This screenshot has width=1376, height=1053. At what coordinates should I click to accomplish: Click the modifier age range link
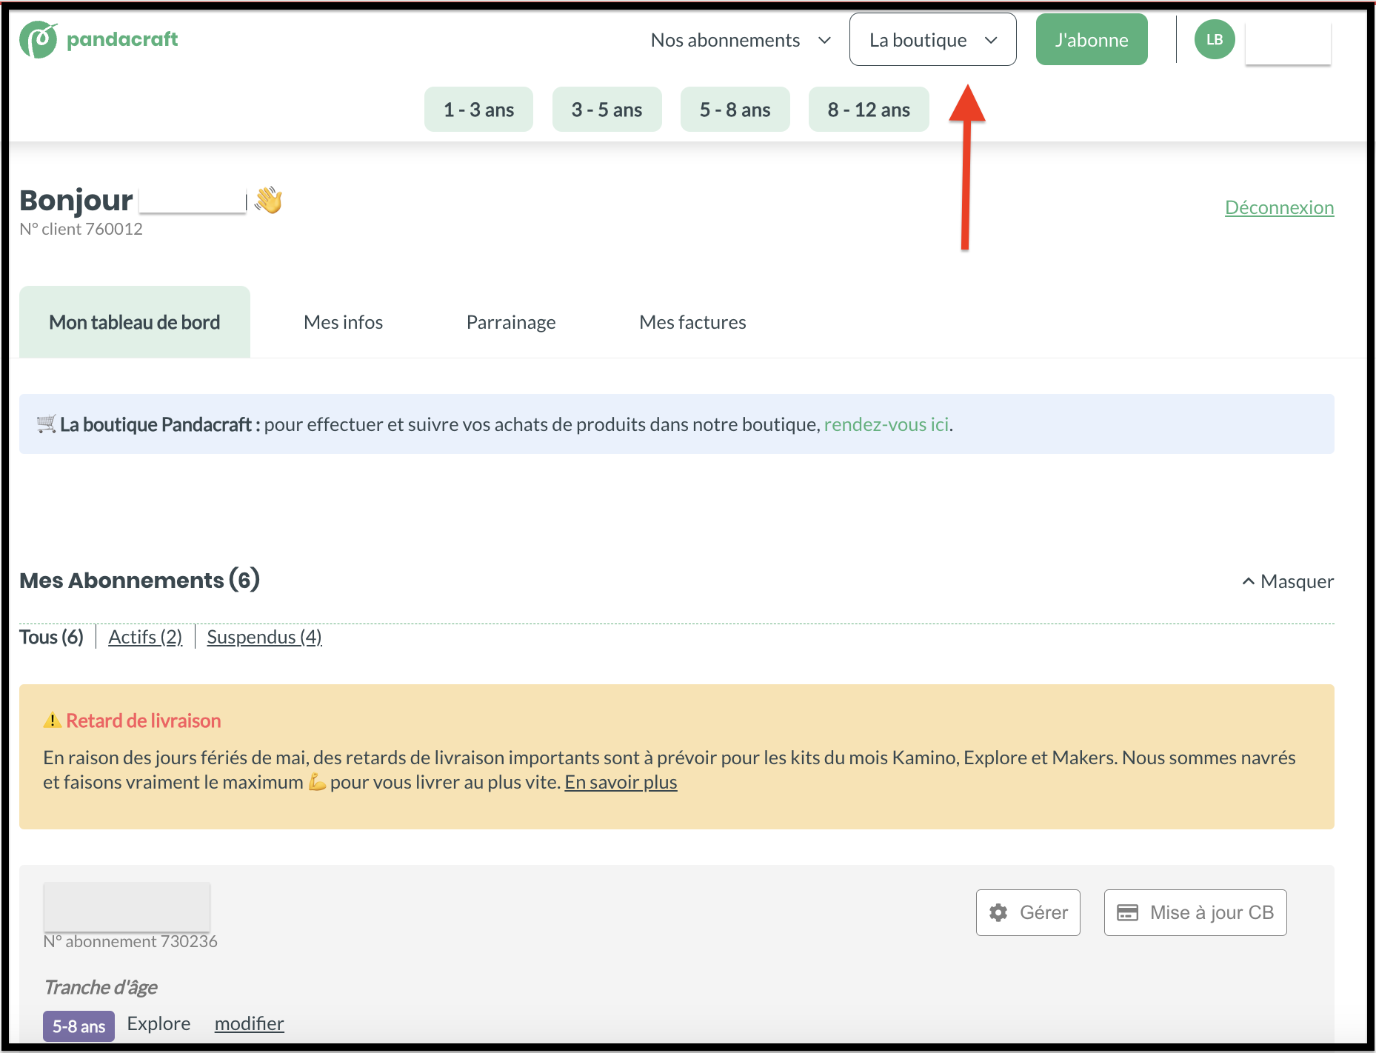[x=249, y=1023]
